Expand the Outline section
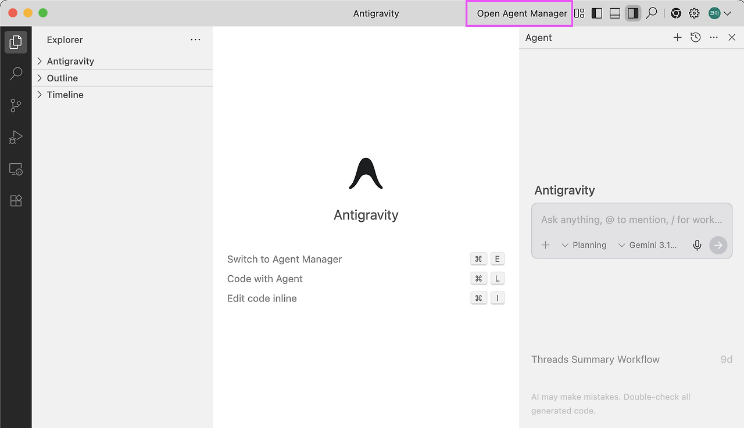Image resolution: width=744 pixels, height=428 pixels. click(122, 78)
